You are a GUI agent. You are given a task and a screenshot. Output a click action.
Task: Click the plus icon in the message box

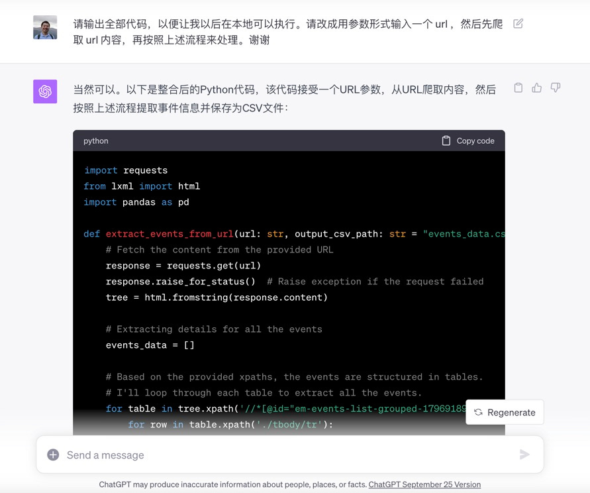(52, 454)
